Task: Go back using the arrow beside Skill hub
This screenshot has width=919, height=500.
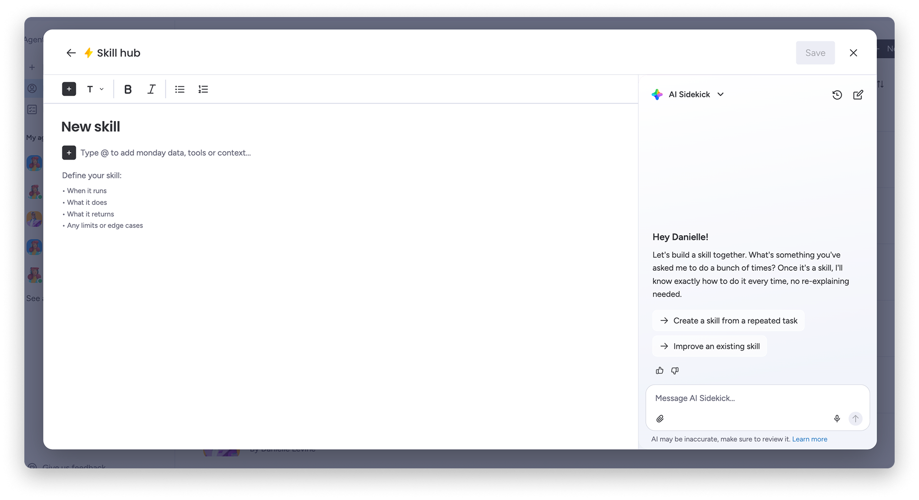Action: [71, 53]
